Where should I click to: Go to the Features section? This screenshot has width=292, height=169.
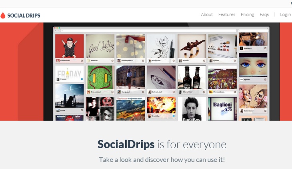227,14
